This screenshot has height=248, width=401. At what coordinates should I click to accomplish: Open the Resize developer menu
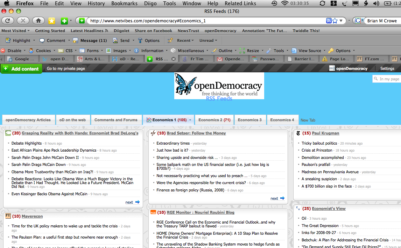tap(249, 51)
